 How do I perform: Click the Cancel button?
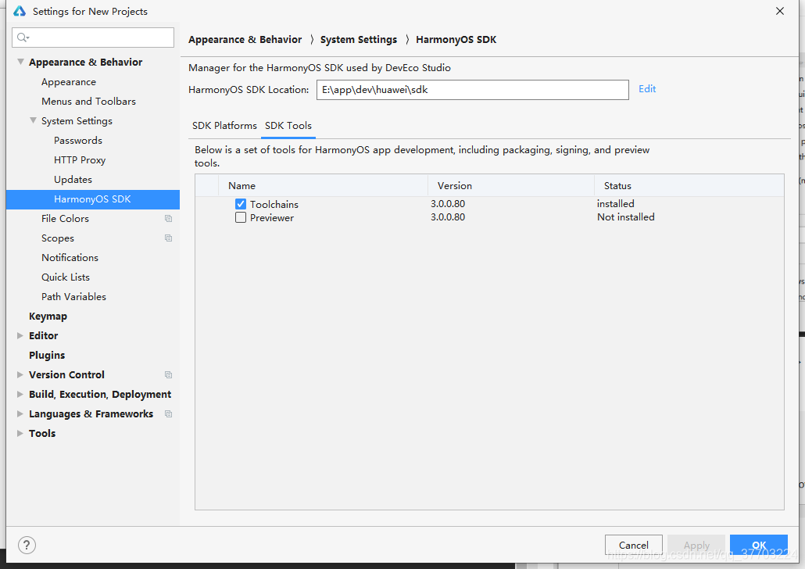click(634, 545)
